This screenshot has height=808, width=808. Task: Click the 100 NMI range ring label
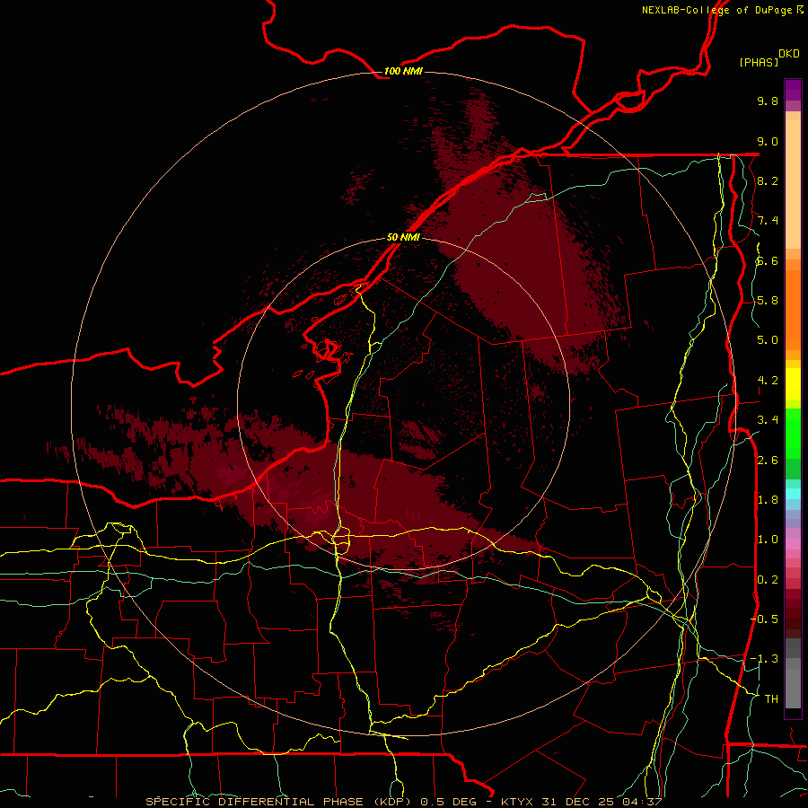403,71
